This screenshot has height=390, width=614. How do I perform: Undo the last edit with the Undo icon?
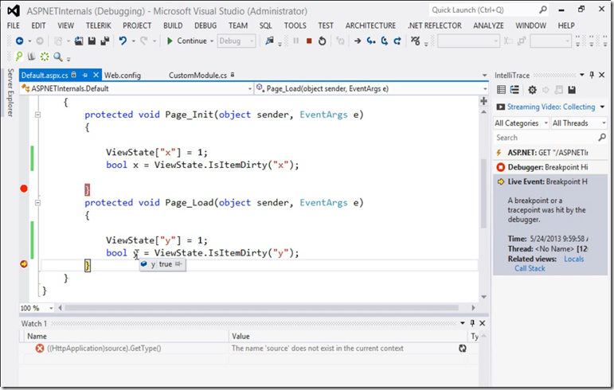pyautogui.click(x=123, y=41)
